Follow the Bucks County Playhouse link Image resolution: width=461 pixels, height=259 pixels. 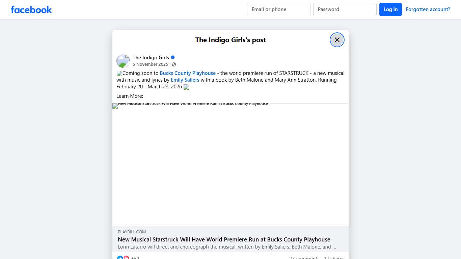(188, 73)
